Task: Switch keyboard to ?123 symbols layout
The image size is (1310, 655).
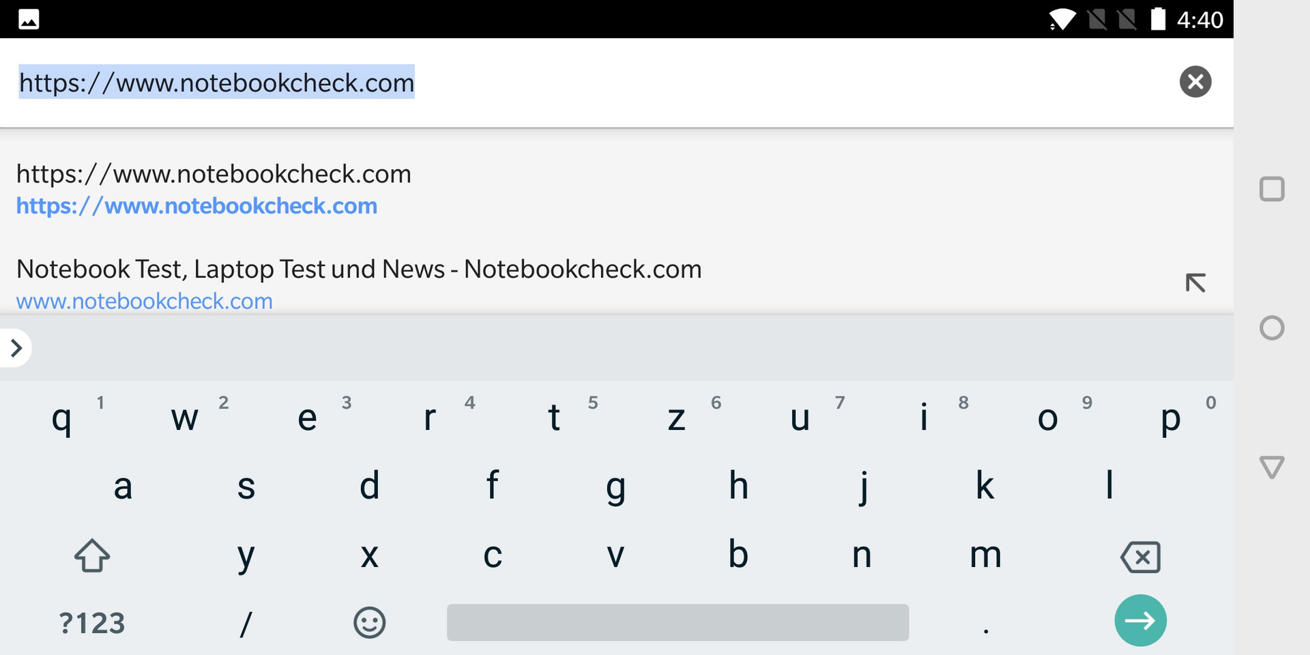Action: 92,622
